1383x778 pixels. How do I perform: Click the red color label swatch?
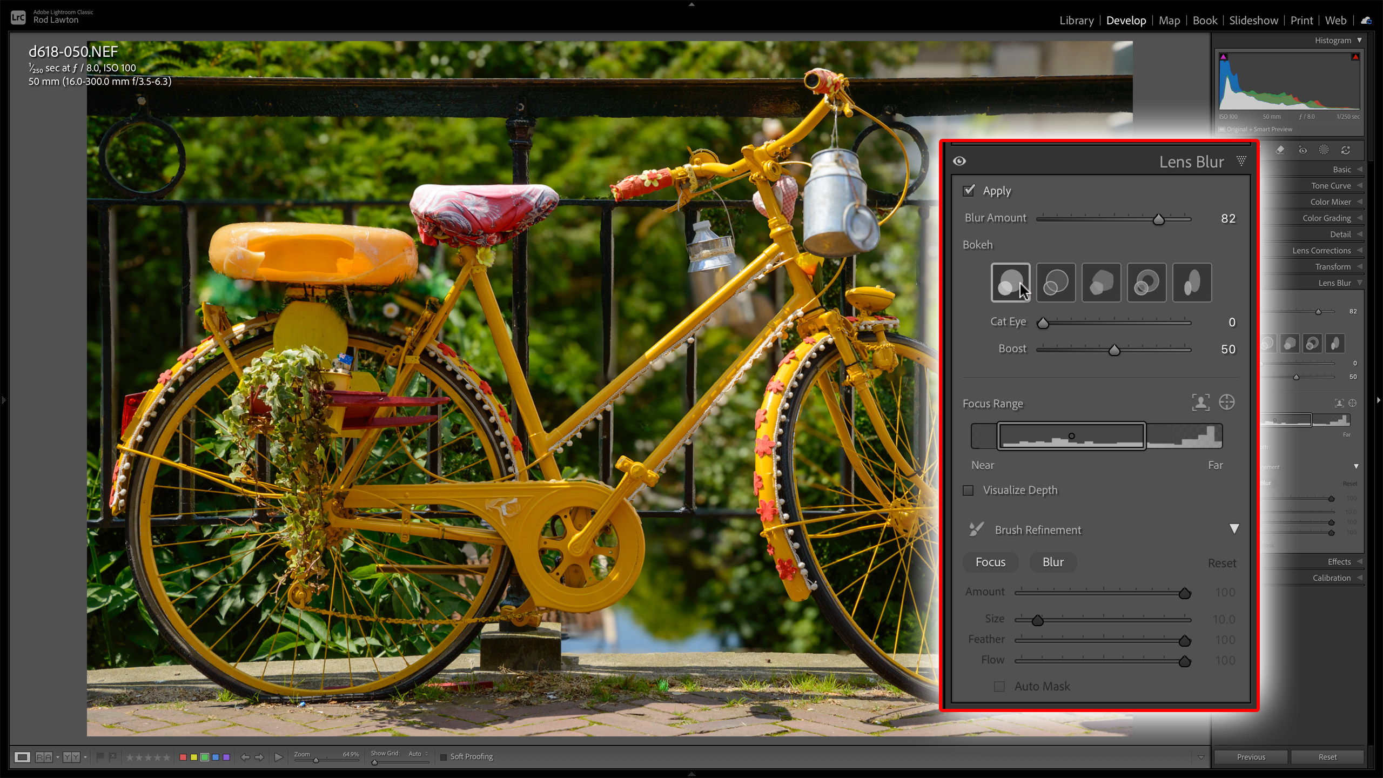(183, 757)
